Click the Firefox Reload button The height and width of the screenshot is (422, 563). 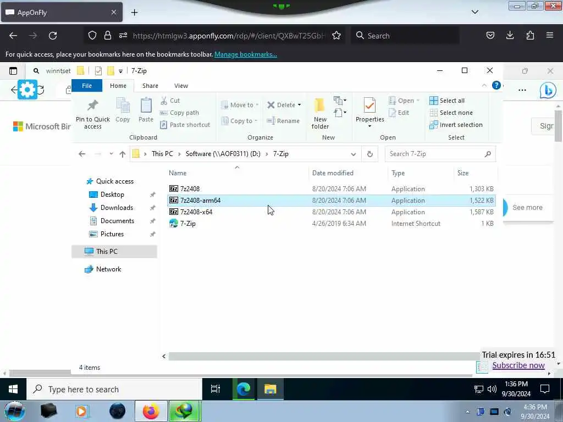click(53, 36)
